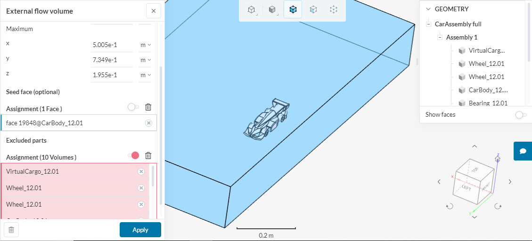This screenshot has height=241, width=532.
Task: Select the Bearing_12.01 part in the tree
Action: pyautogui.click(x=488, y=103)
